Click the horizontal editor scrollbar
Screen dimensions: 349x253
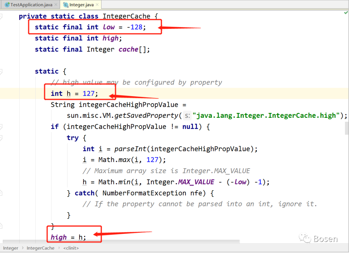[121, 241]
